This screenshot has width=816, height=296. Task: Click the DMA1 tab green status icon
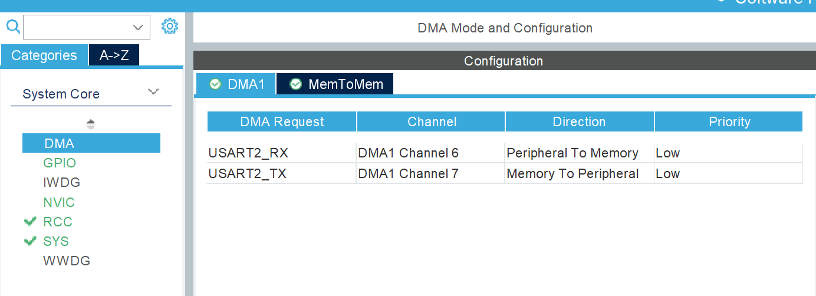click(215, 84)
